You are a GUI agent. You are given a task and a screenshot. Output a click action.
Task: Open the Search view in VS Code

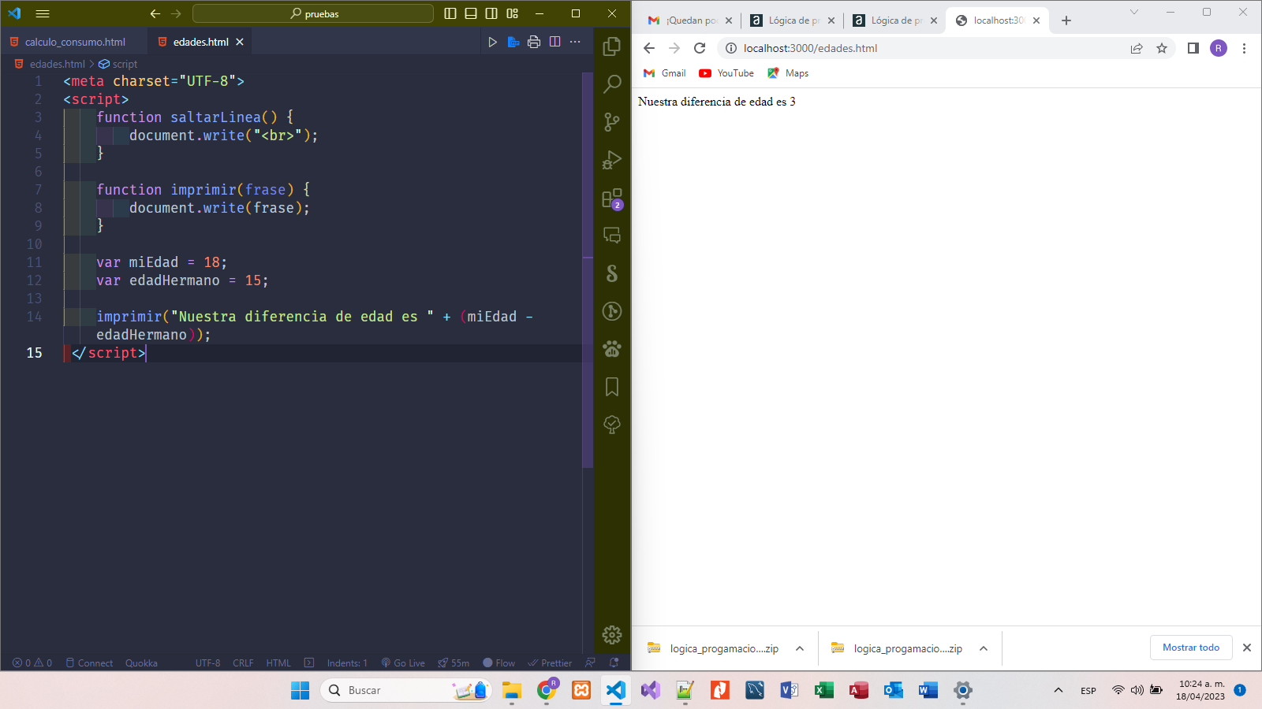click(x=612, y=84)
